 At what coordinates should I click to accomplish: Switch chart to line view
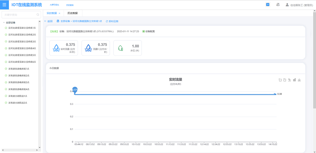[289, 80]
